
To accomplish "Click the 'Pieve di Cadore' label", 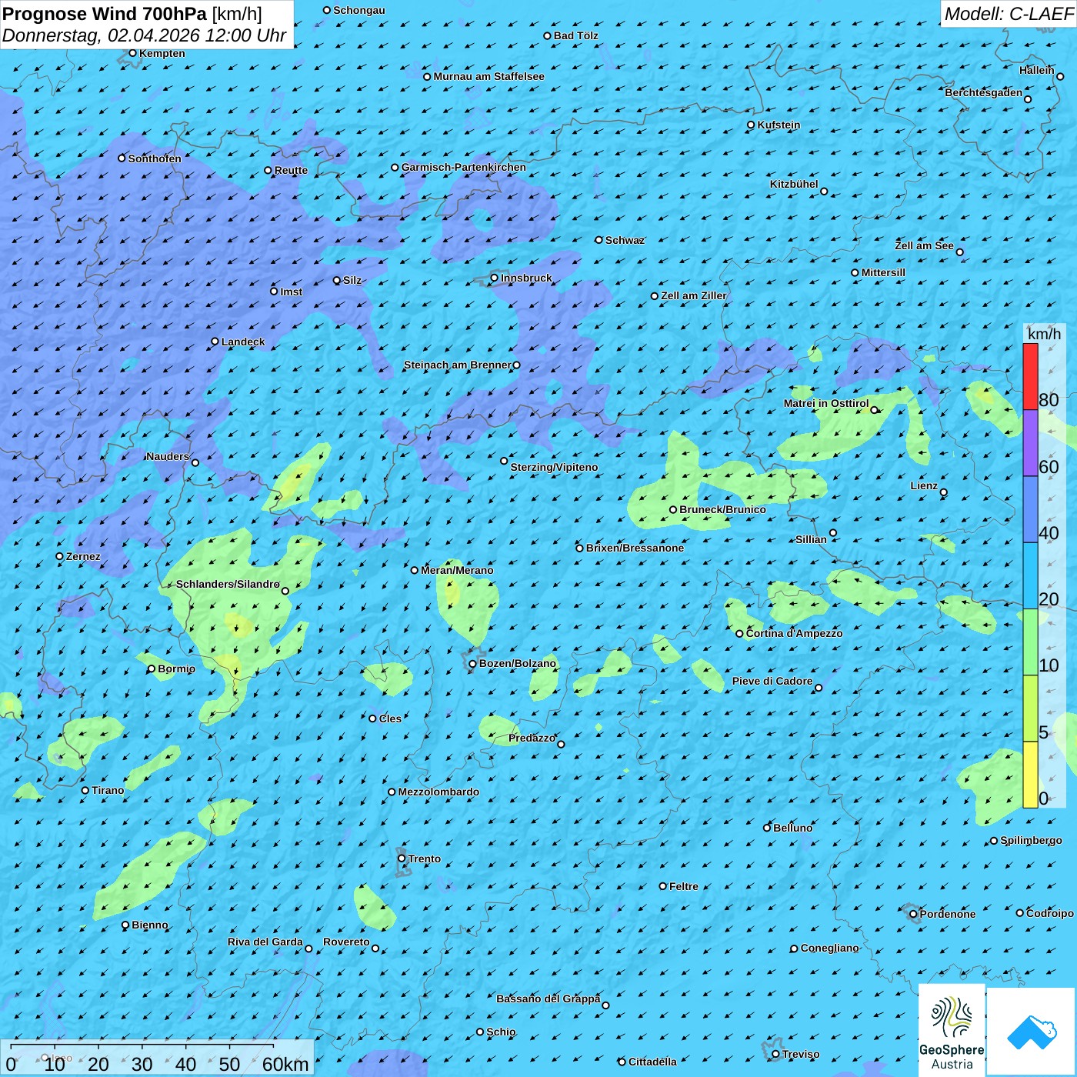I will (x=772, y=681).
